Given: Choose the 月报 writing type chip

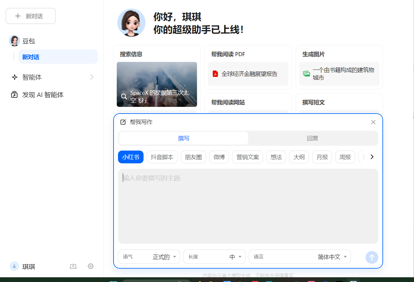Looking at the screenshot, I should [x=322, y=157].
